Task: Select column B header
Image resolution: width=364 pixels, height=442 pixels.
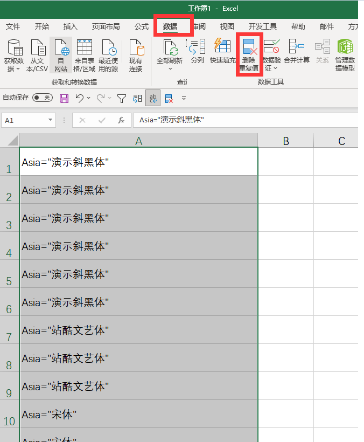Action: tap(285, 141)
